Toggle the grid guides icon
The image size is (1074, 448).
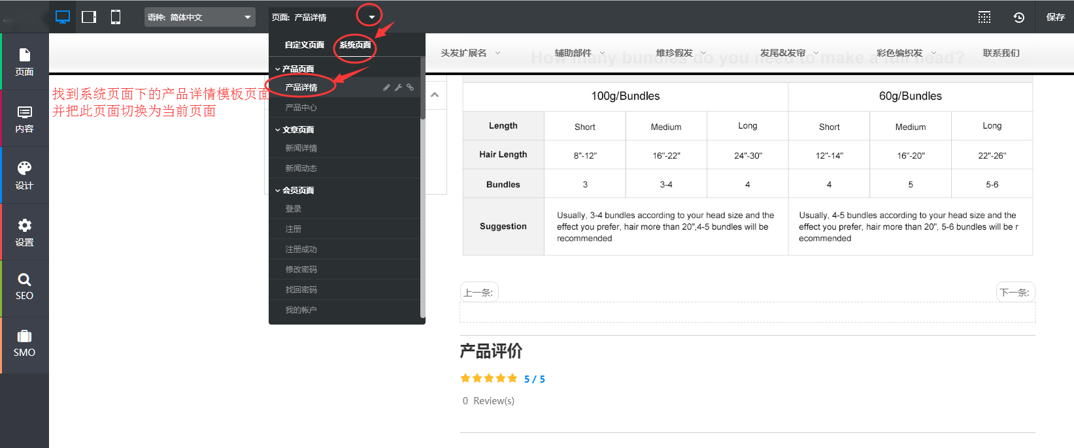(984, 17)
